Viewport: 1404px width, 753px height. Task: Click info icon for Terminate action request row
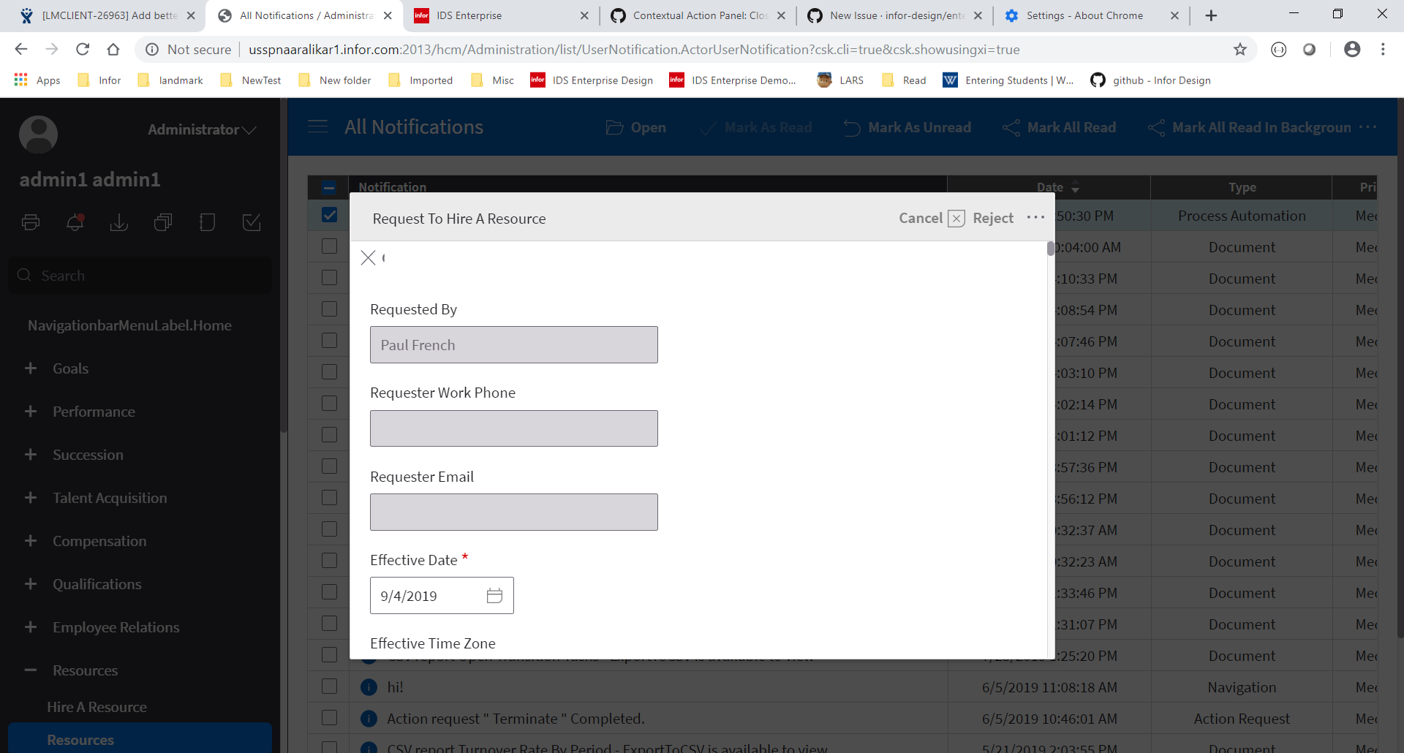[x=369, y=719]
